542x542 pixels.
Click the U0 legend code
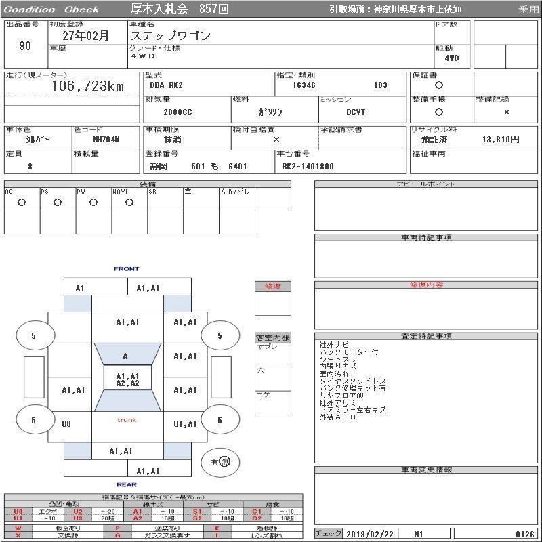18,512
